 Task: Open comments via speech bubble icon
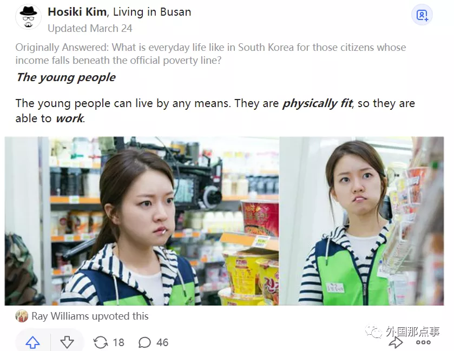tap(144, 342)
